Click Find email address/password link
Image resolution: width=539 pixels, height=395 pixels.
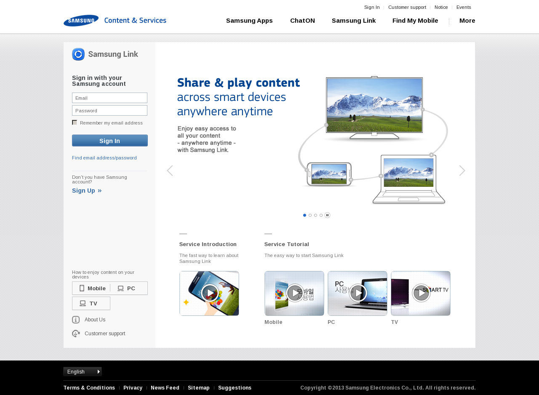click(x=104, y=158)
